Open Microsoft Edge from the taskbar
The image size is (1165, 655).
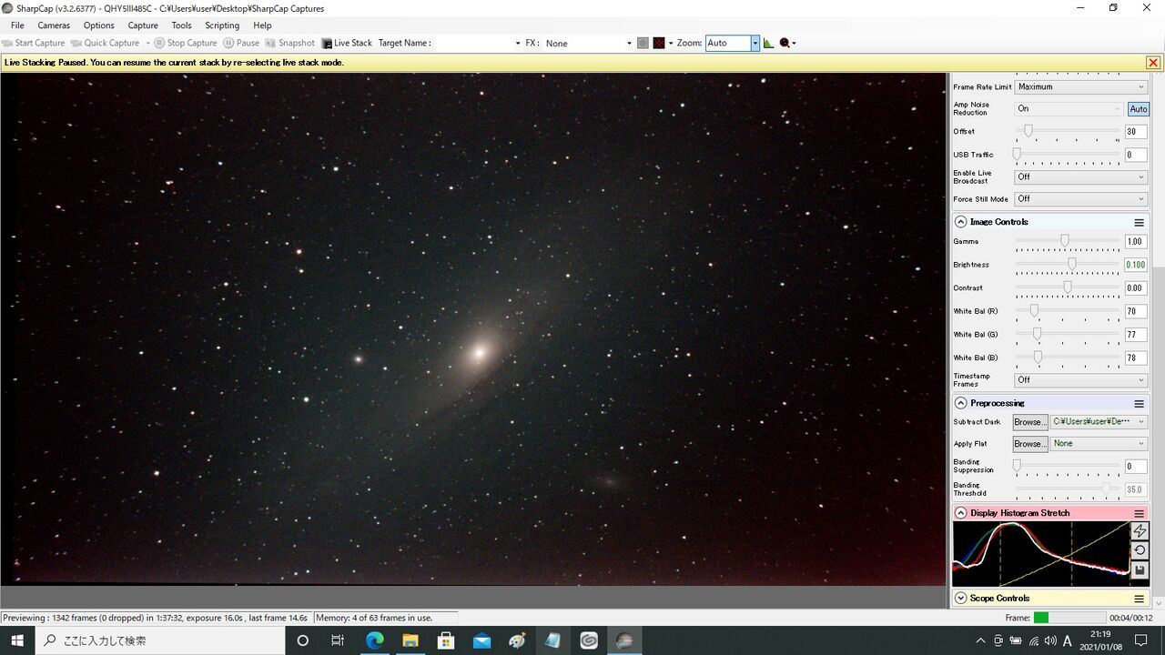(374, 640)
